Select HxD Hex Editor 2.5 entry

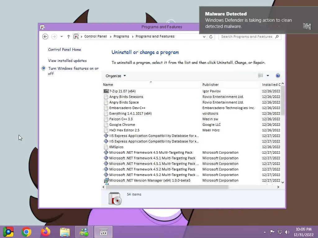(x=124, y=130)
